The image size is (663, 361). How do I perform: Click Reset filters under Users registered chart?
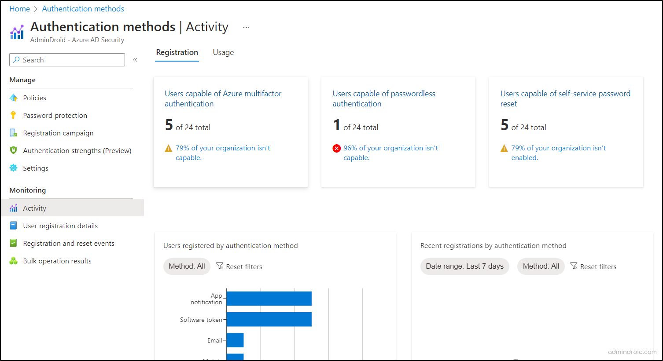[x=239, y=266]
